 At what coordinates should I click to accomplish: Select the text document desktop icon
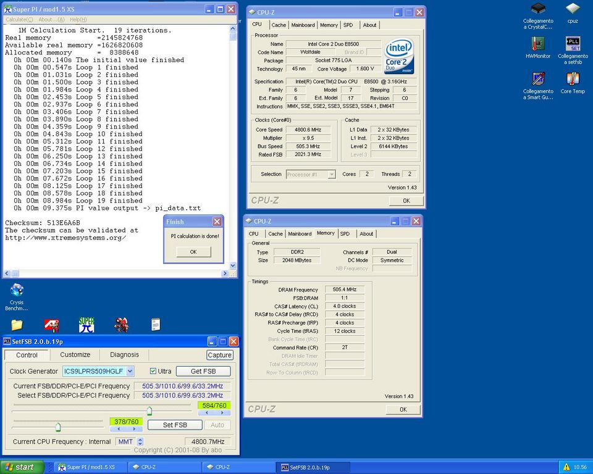click(x=156, y=324)
